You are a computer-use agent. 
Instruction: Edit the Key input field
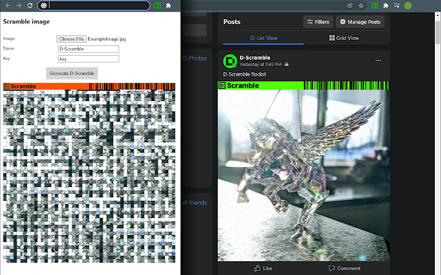[88, 58]
